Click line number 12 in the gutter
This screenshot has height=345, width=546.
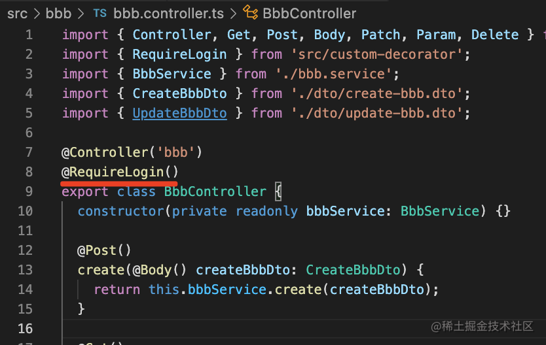coord(26,250)
